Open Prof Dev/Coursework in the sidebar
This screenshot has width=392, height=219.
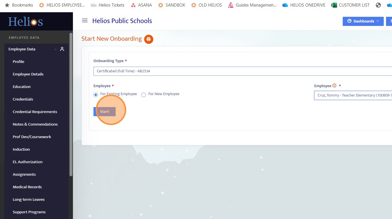point(32,137)
